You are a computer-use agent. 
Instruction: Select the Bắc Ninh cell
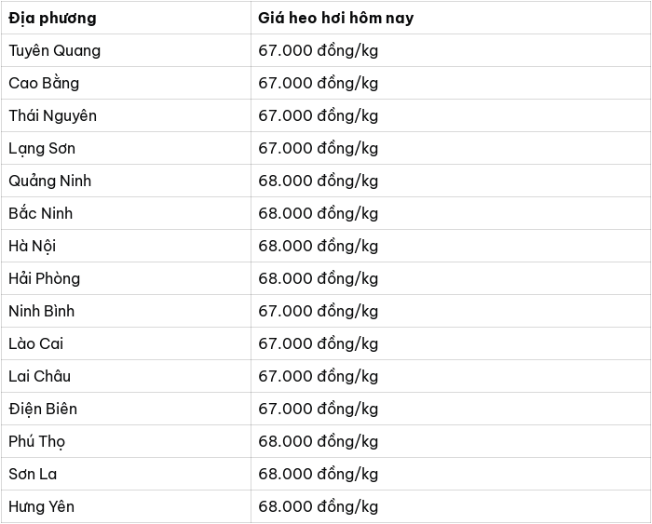[x=126, y=213]
